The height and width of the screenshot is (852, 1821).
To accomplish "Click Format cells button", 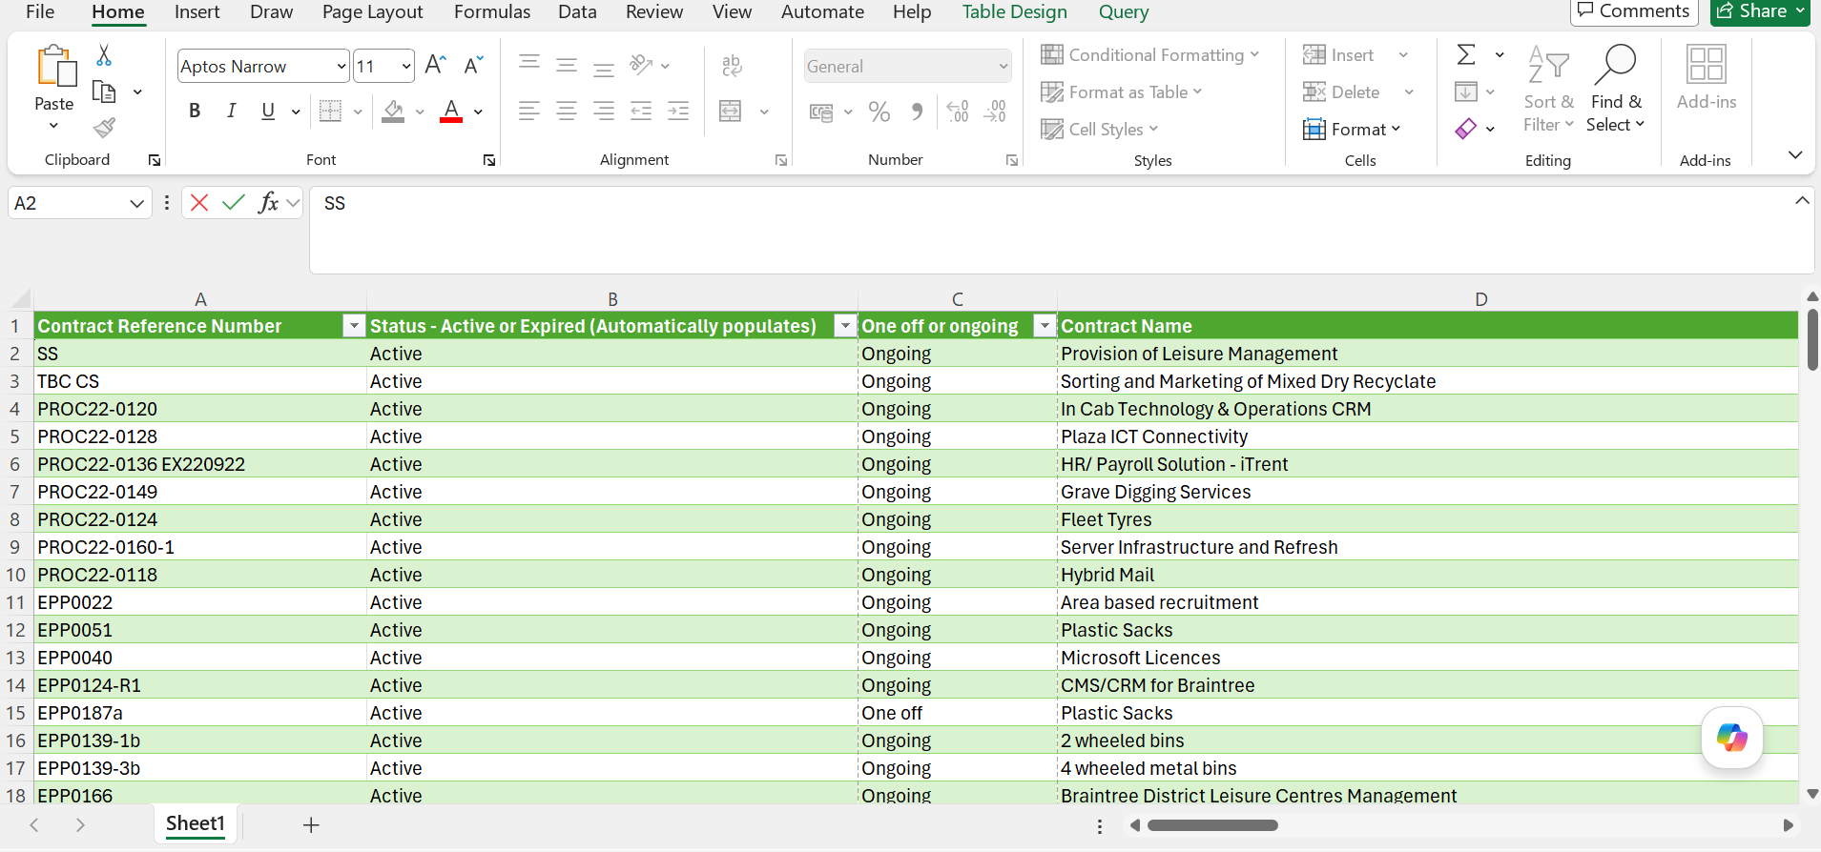I will point(1351,129).
